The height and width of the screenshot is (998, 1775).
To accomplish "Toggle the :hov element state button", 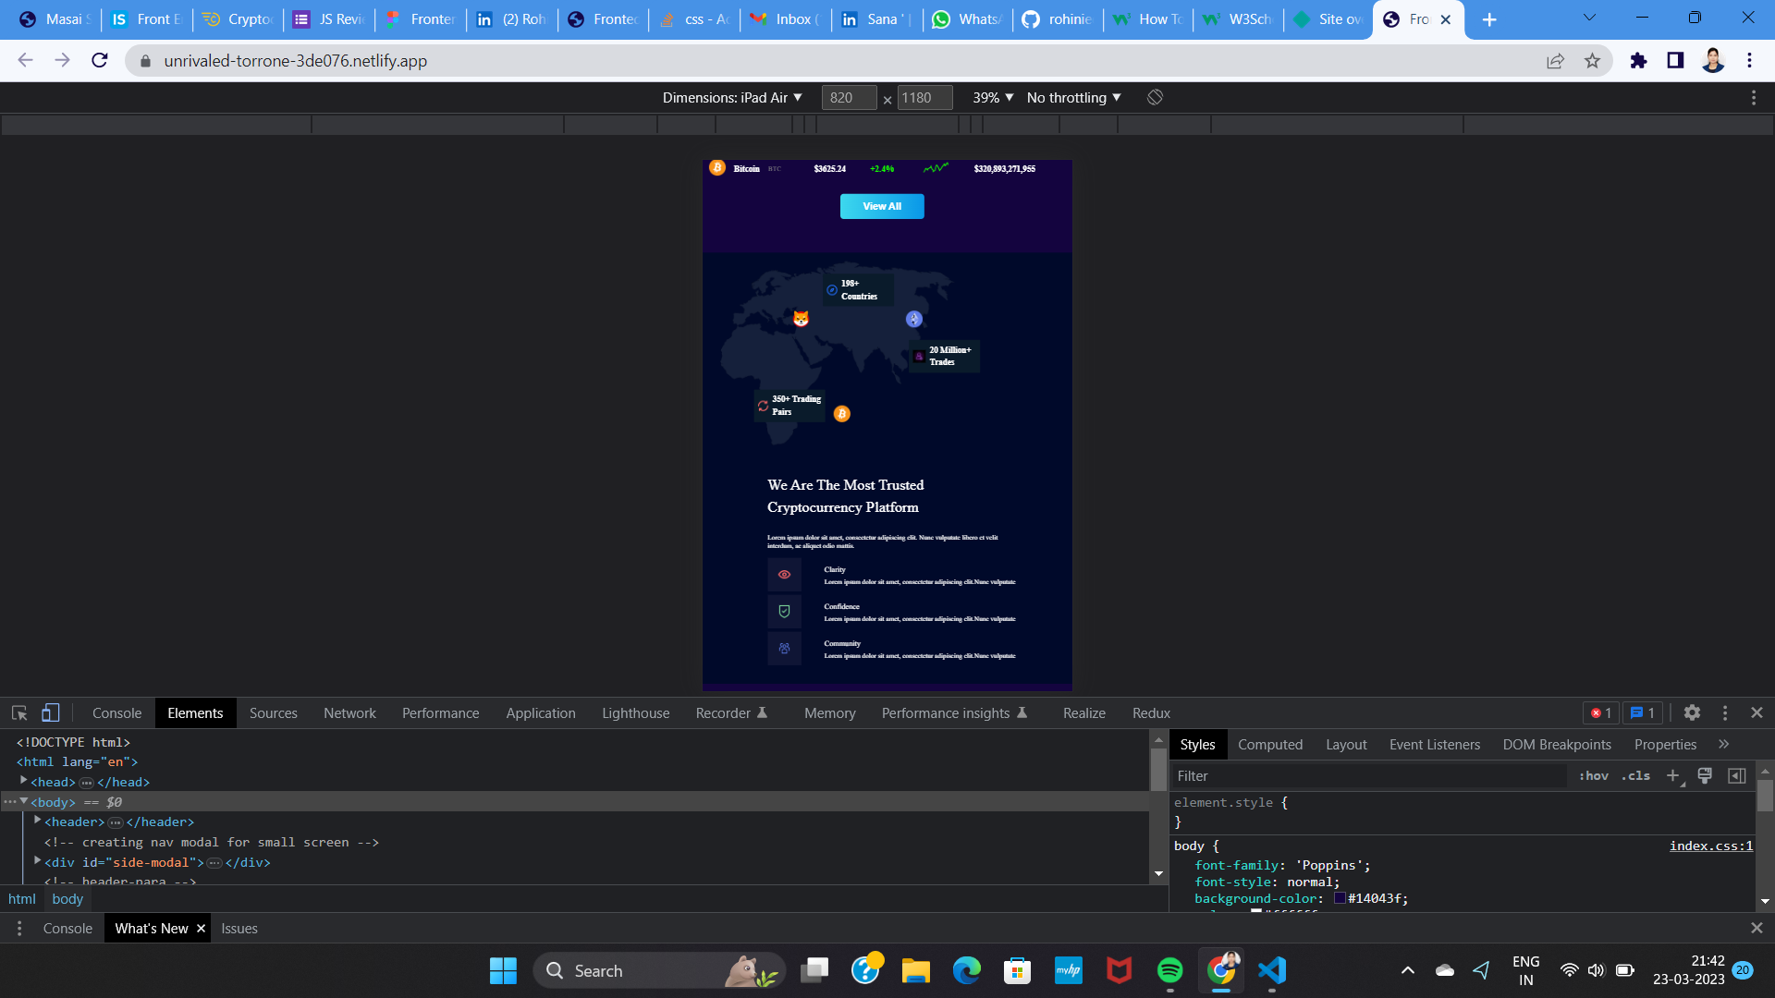I will (1594, 775).
